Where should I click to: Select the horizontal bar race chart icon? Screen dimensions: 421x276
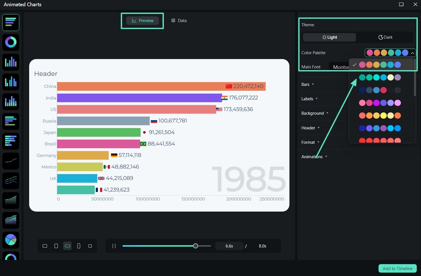click(11, 22)
